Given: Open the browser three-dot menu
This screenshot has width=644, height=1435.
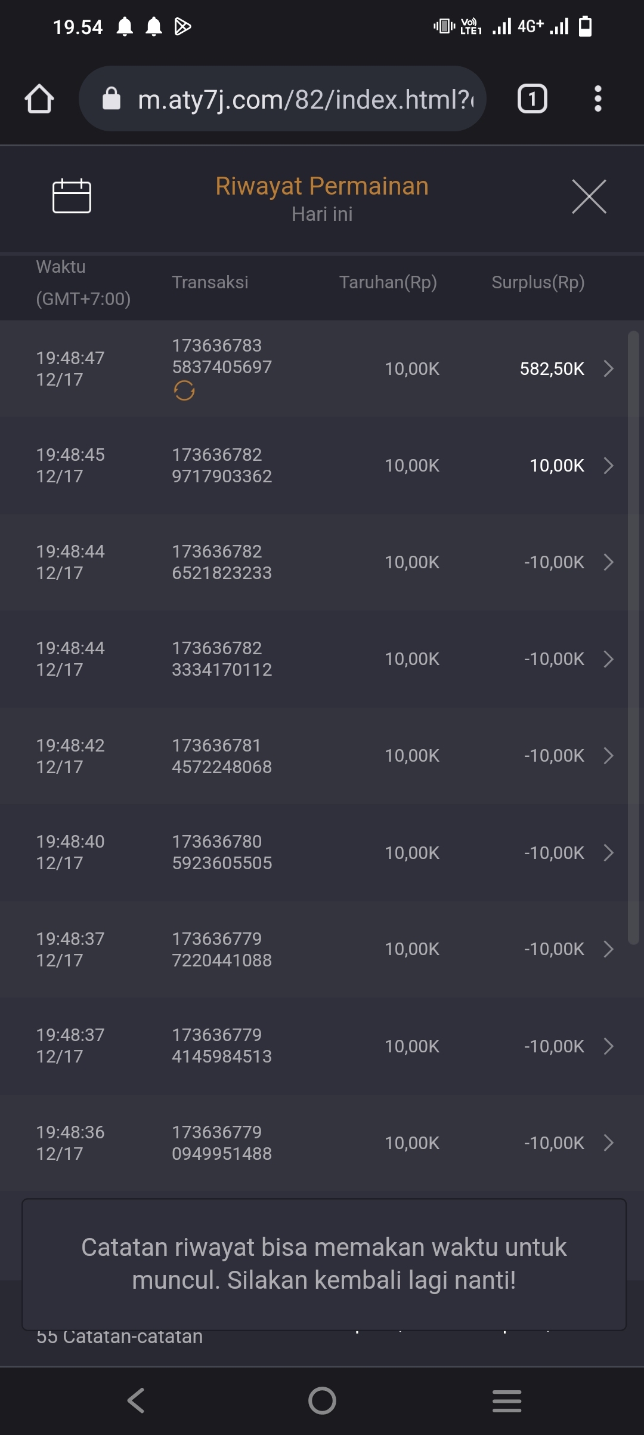Looking at the screenshot, I should (x=597, y=98).
